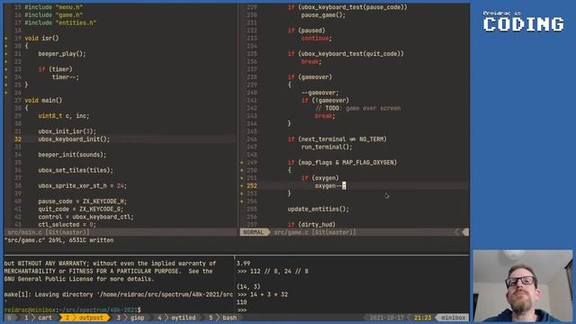Click the quit_code assignment line

(81, 210)
